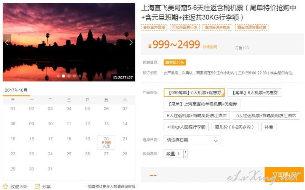Select 【999尾单】5天机票+优惠券 product type

(194, 93)
